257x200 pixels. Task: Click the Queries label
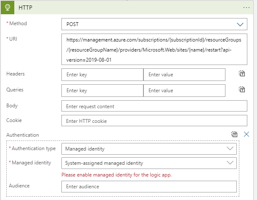(15, 90)
